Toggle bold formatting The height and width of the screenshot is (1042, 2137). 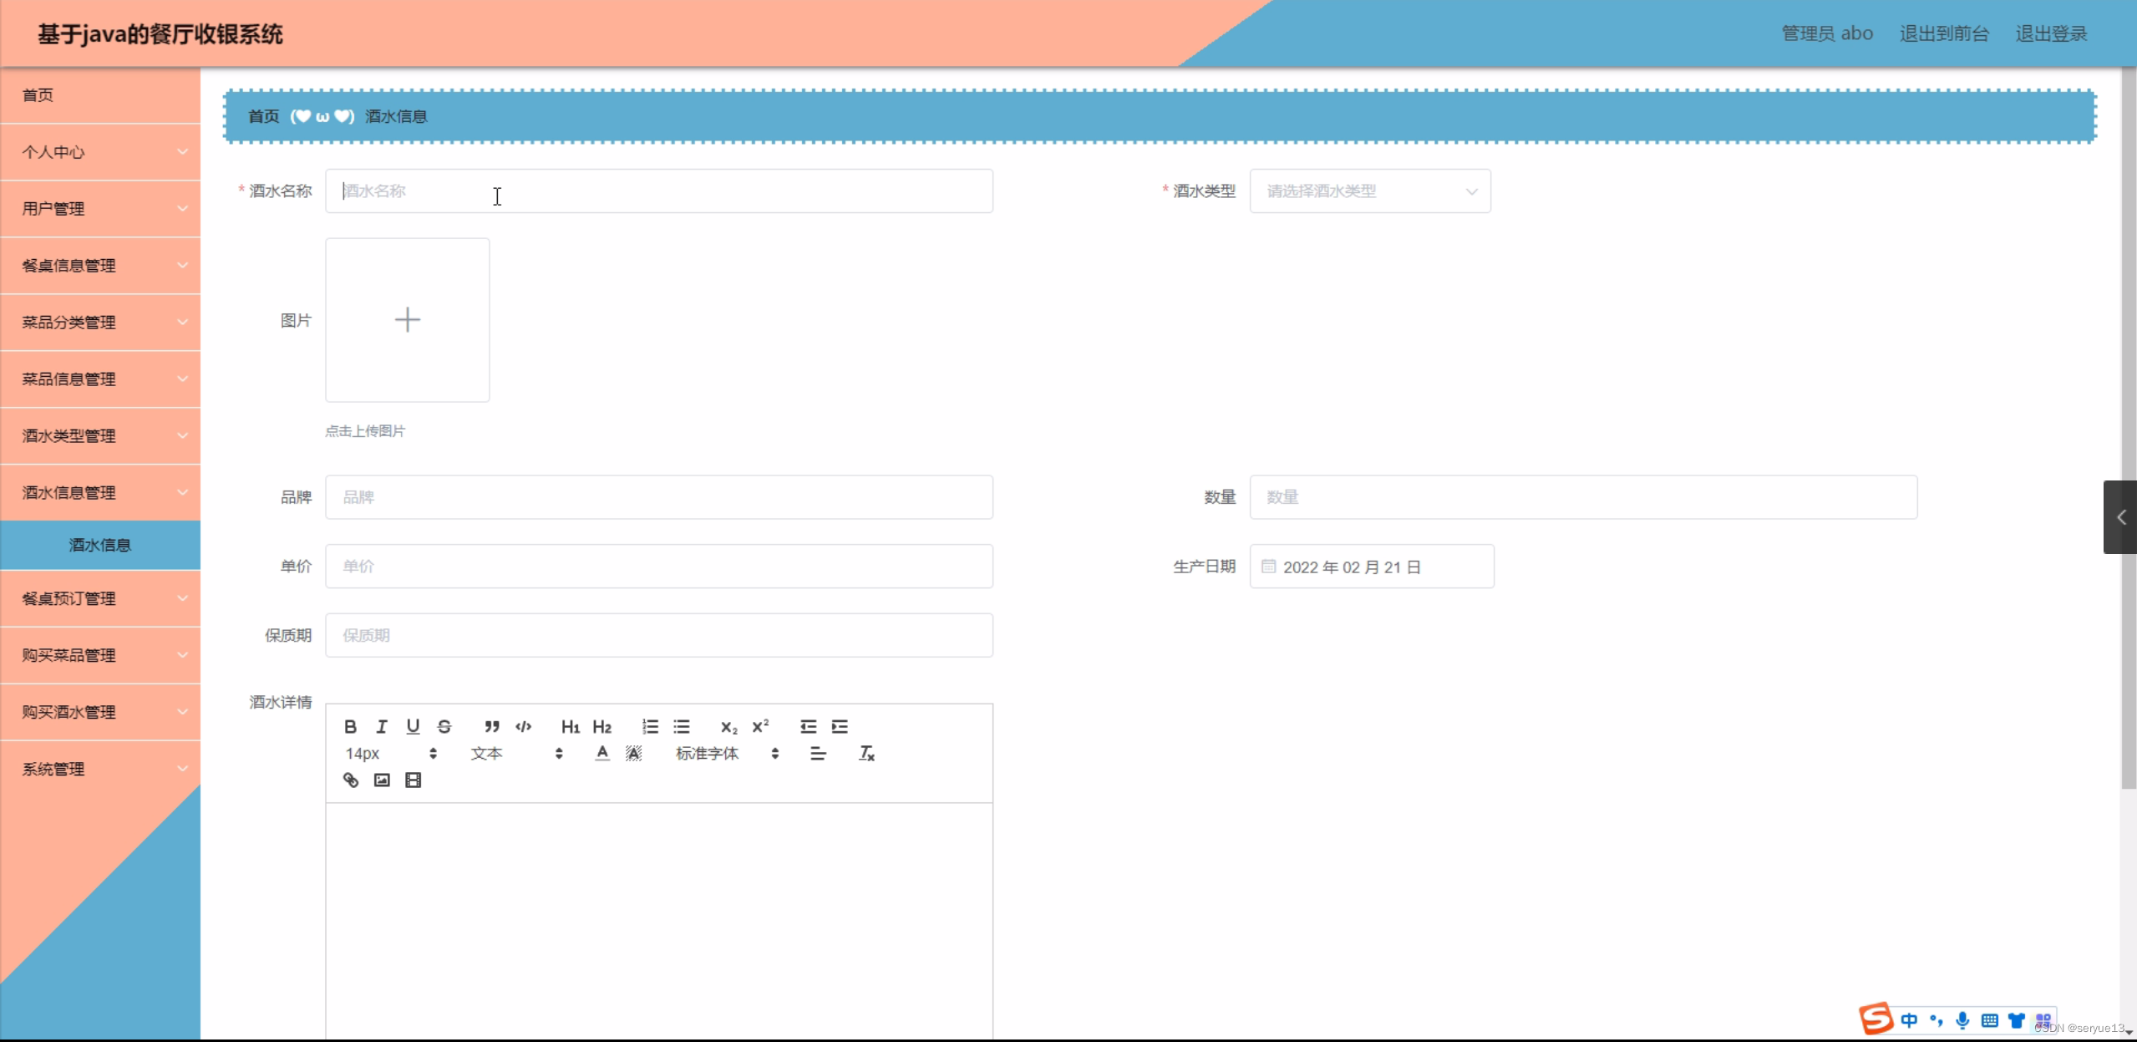(349, 726)
